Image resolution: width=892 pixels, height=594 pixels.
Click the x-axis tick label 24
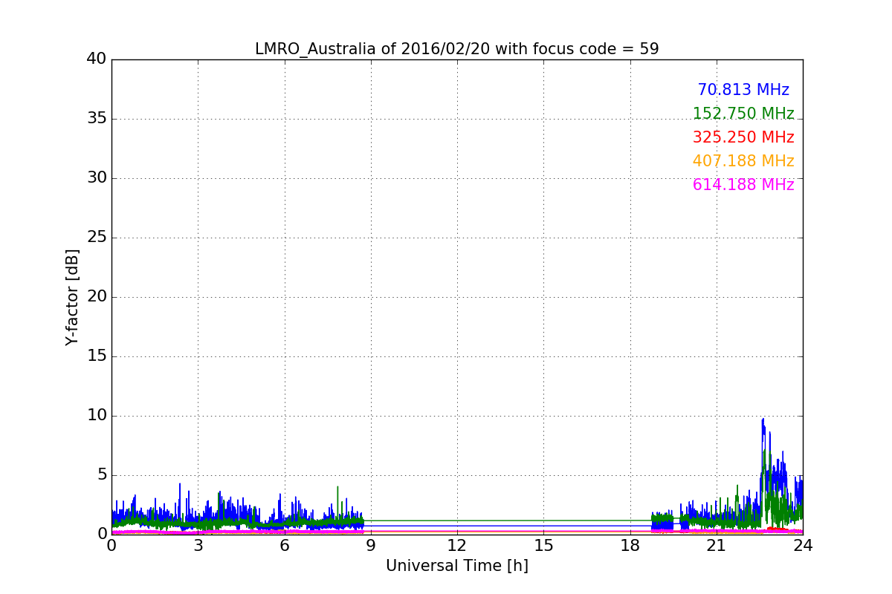tap(803, 545)
